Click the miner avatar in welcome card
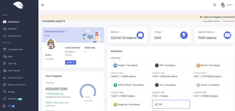Viewport: 235px width, 111px height. [x=52, y=44]
